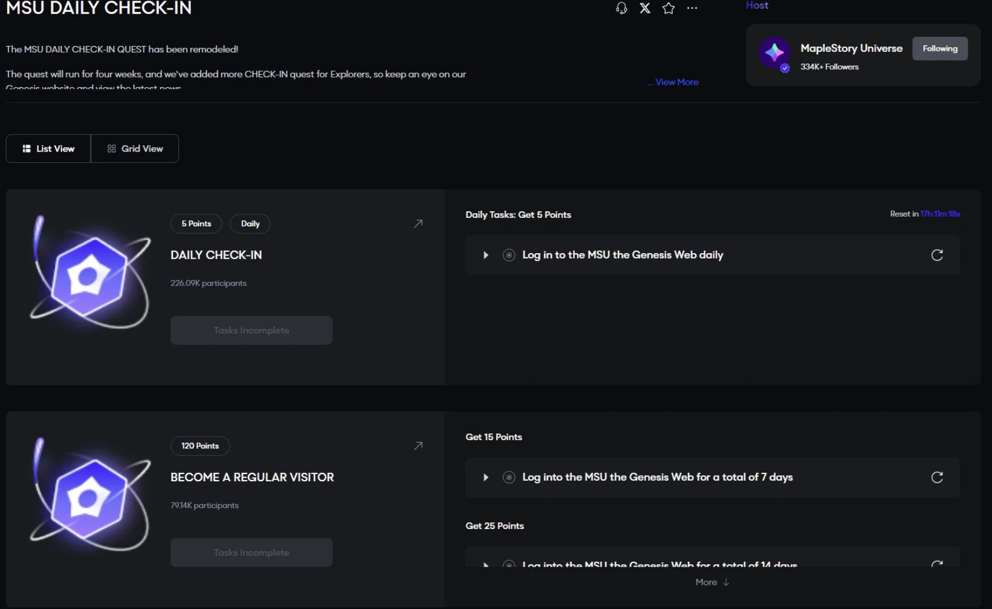The width and height of the screenshot is (992, 609).
Task: Select status circle of 7 days task
Action: (509, 477)
